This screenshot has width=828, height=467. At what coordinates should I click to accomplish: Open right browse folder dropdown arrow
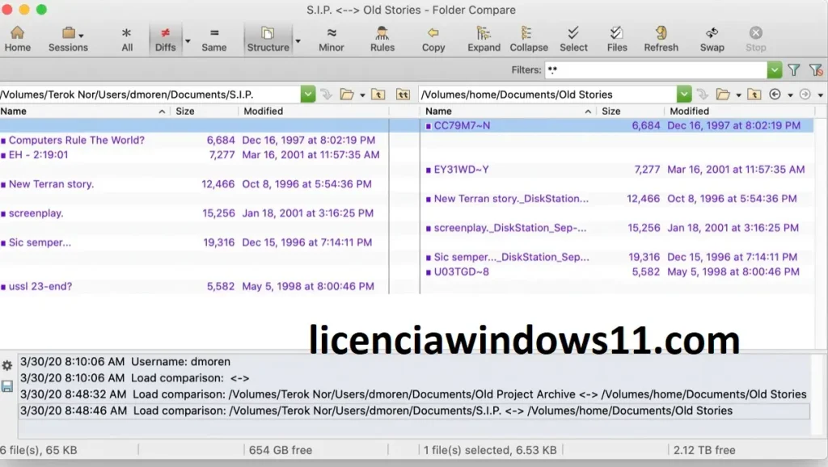[x=738, y=95]
